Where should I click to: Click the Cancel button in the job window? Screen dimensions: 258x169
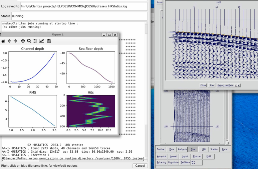pyautogui.click(x=140, y=166)
